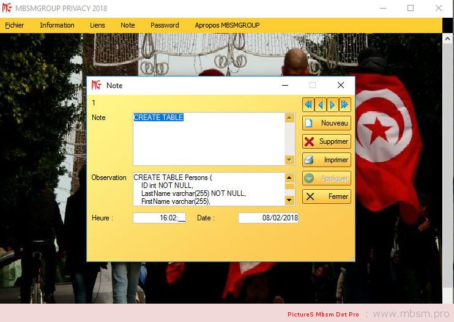This screenshot has height=322, width=454.
Task: Click the Note dialog MG logo icon
Action: point(96,85)
